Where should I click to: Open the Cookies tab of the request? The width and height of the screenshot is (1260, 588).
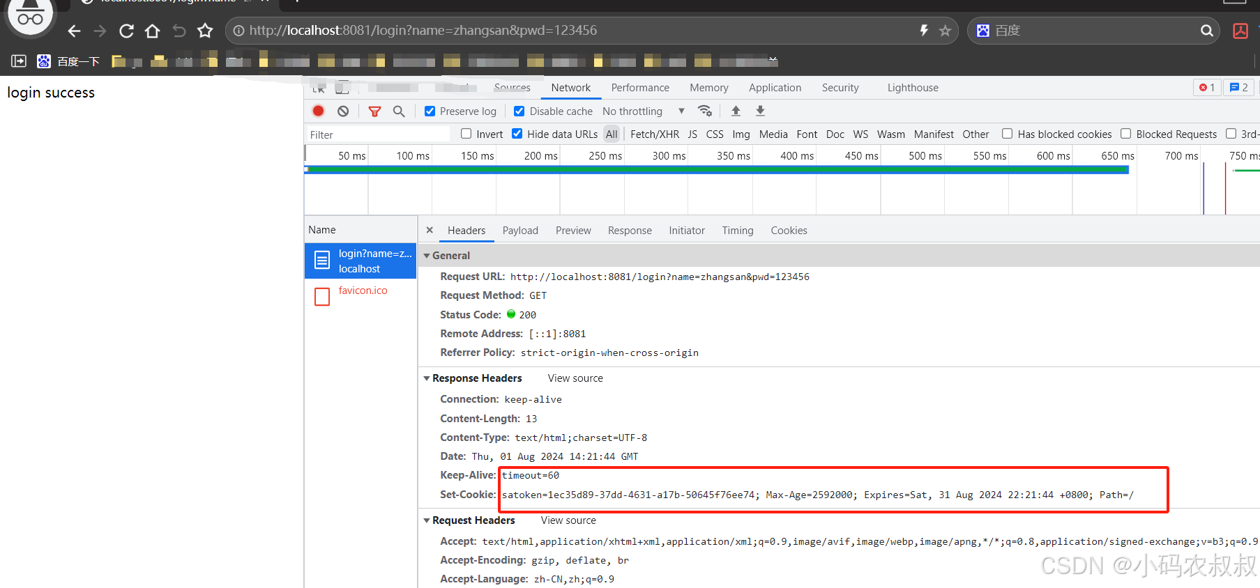pos(789,231)
